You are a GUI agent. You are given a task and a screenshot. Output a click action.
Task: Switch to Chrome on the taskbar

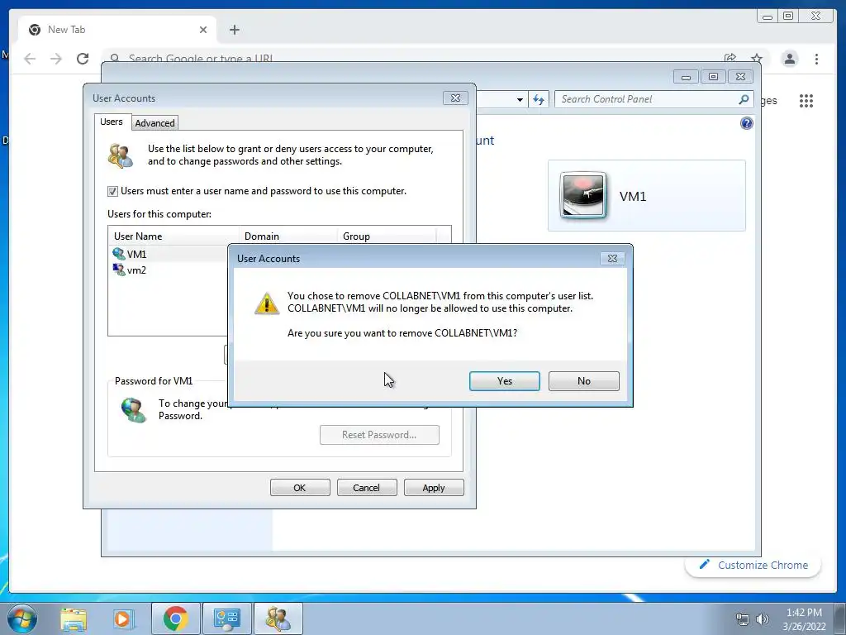(x=175, y=618)
